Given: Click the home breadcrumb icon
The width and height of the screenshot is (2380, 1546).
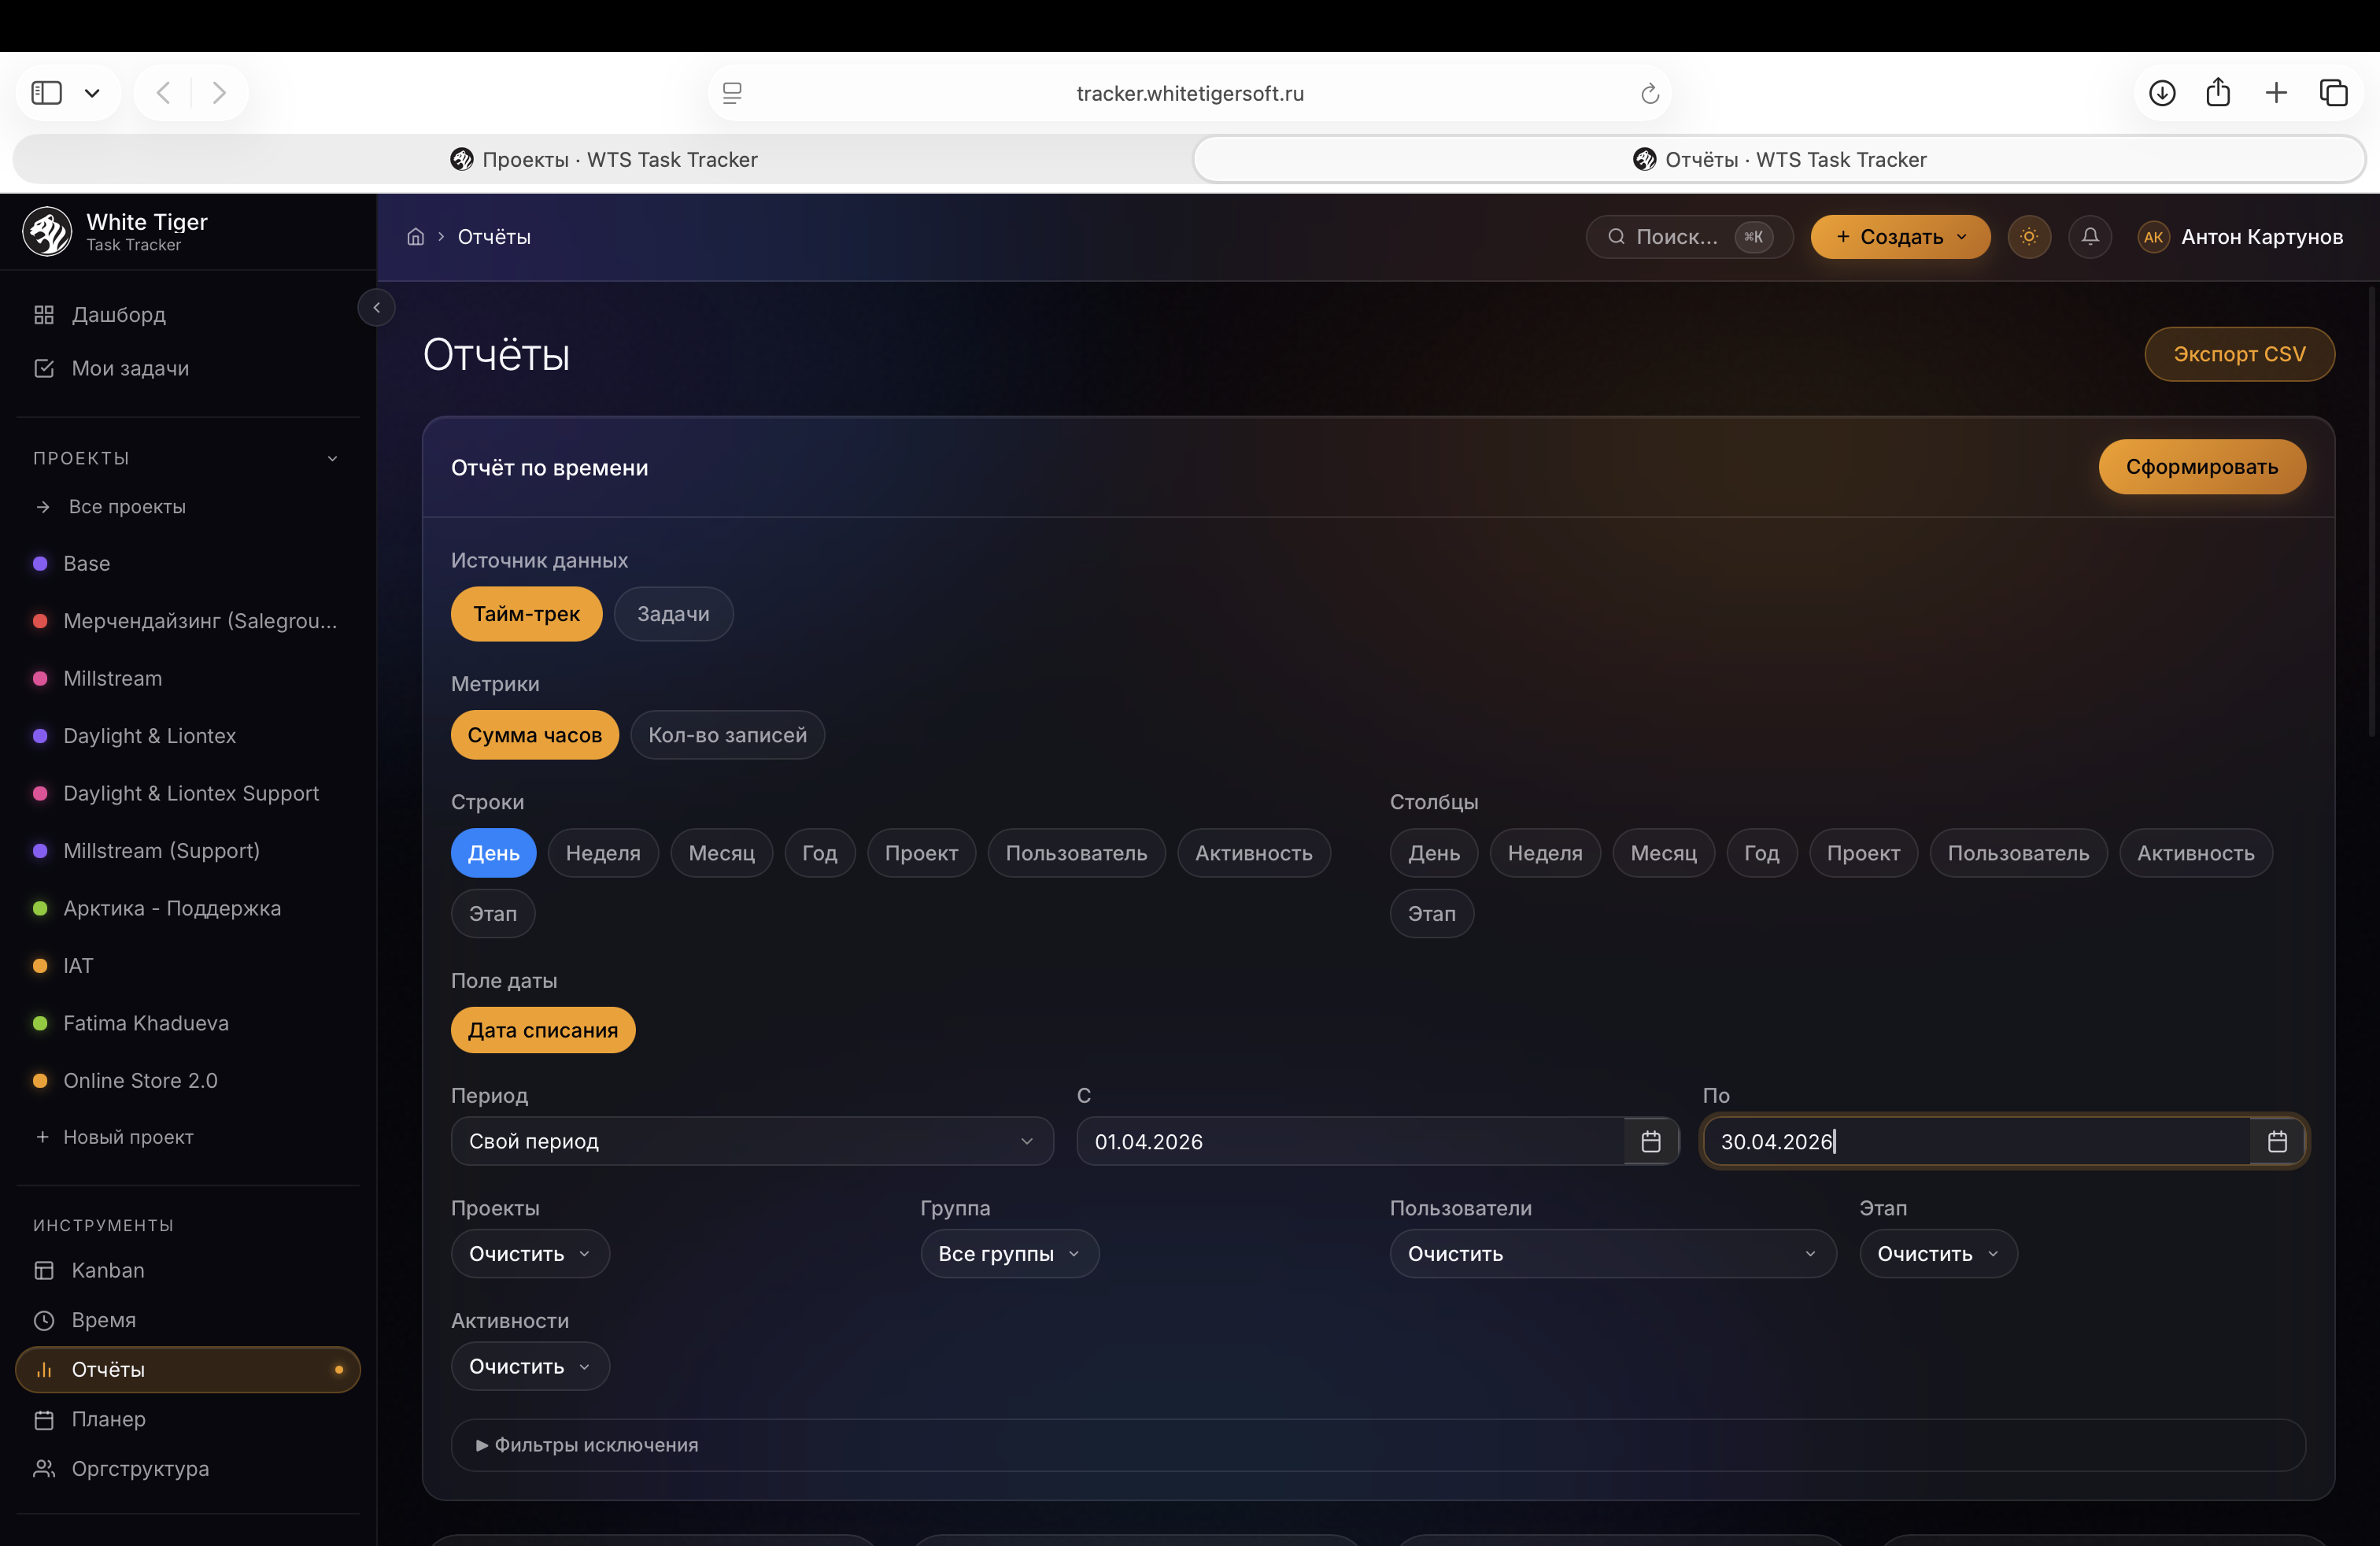Looking at the screenshot, I should pyautogui.click(x=415, y=237).
